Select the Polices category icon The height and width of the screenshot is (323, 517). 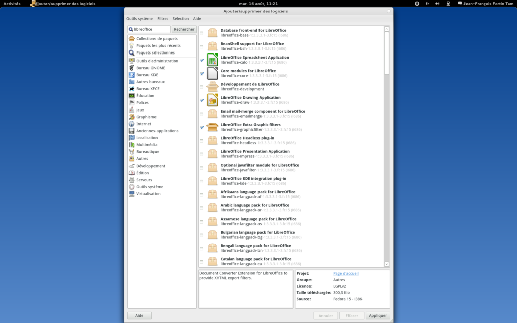click(132, 103)
